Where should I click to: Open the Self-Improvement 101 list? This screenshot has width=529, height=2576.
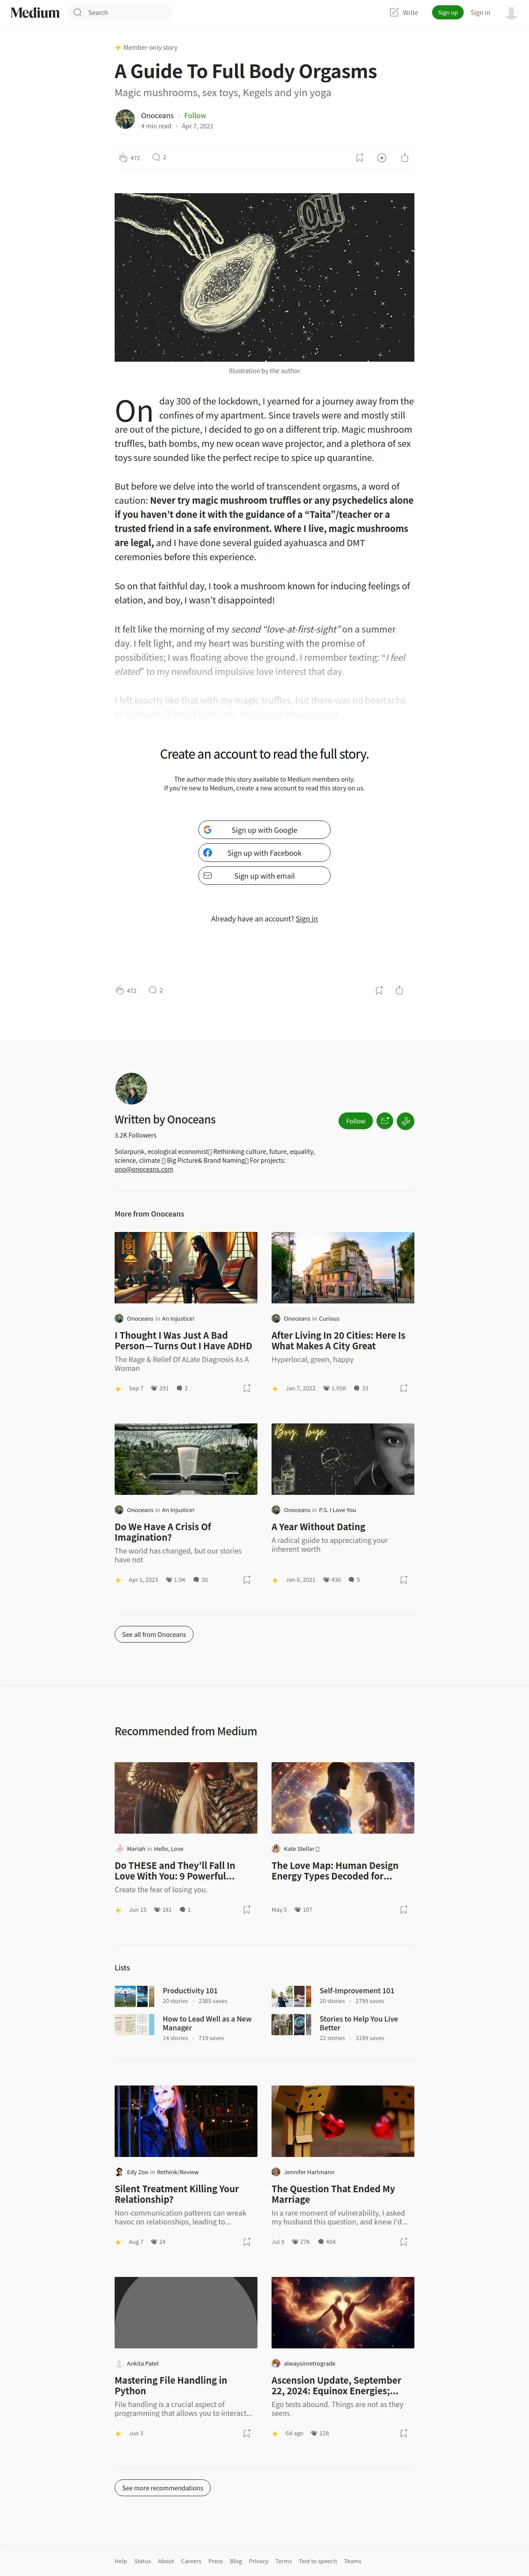(357, 1991)
